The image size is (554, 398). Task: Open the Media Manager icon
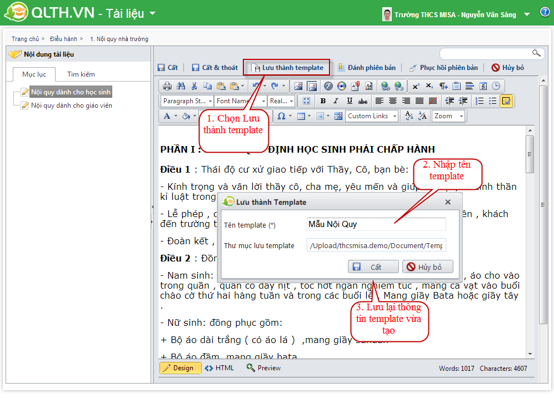(x=342, y=85)
